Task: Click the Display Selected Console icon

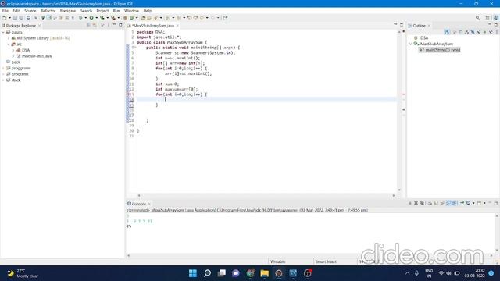Action: point(468,203)
